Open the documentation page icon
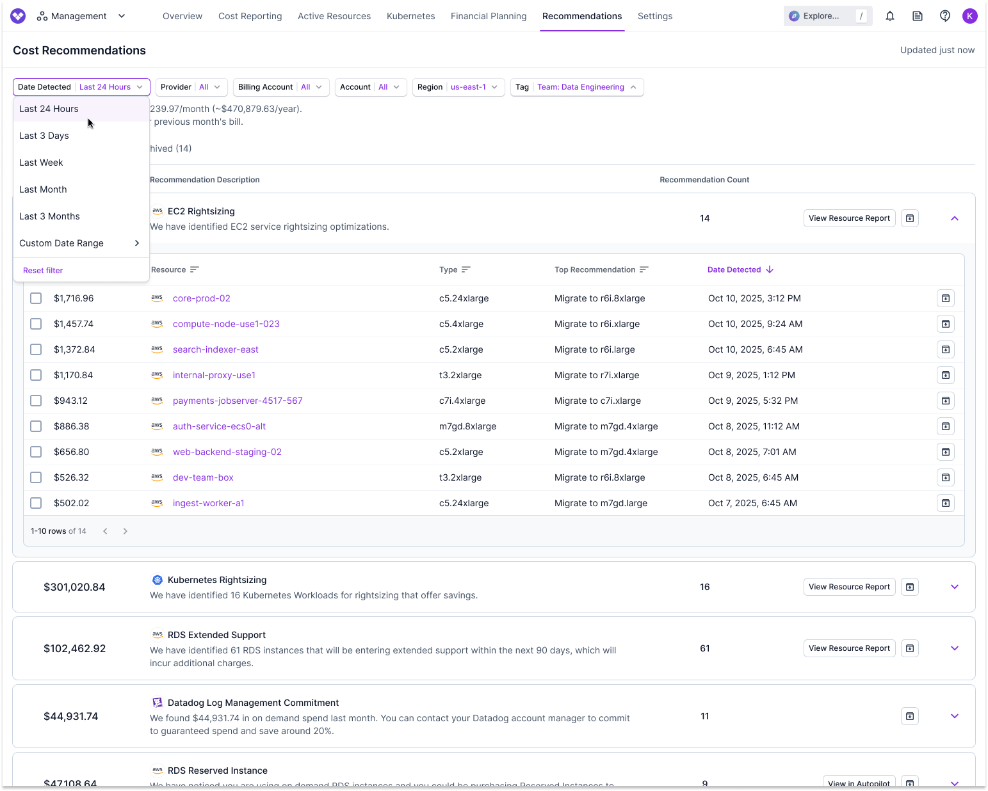988x791 pixels. tap(918, 16)
